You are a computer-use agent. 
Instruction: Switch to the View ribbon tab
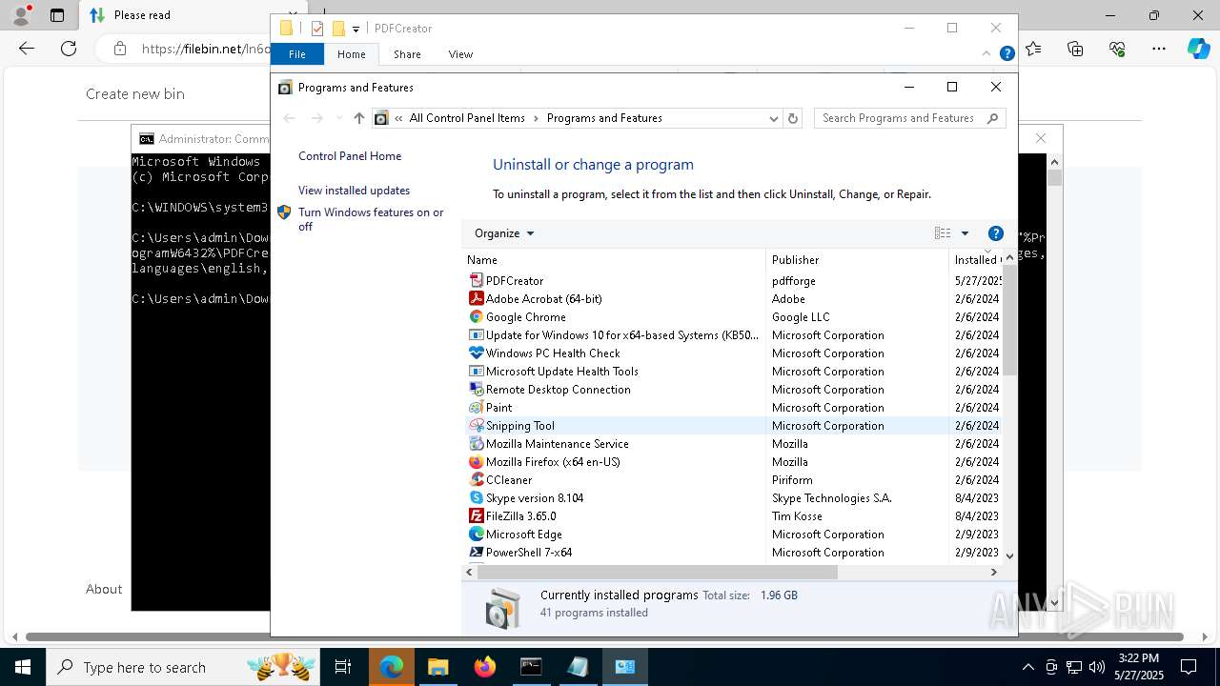460,54
